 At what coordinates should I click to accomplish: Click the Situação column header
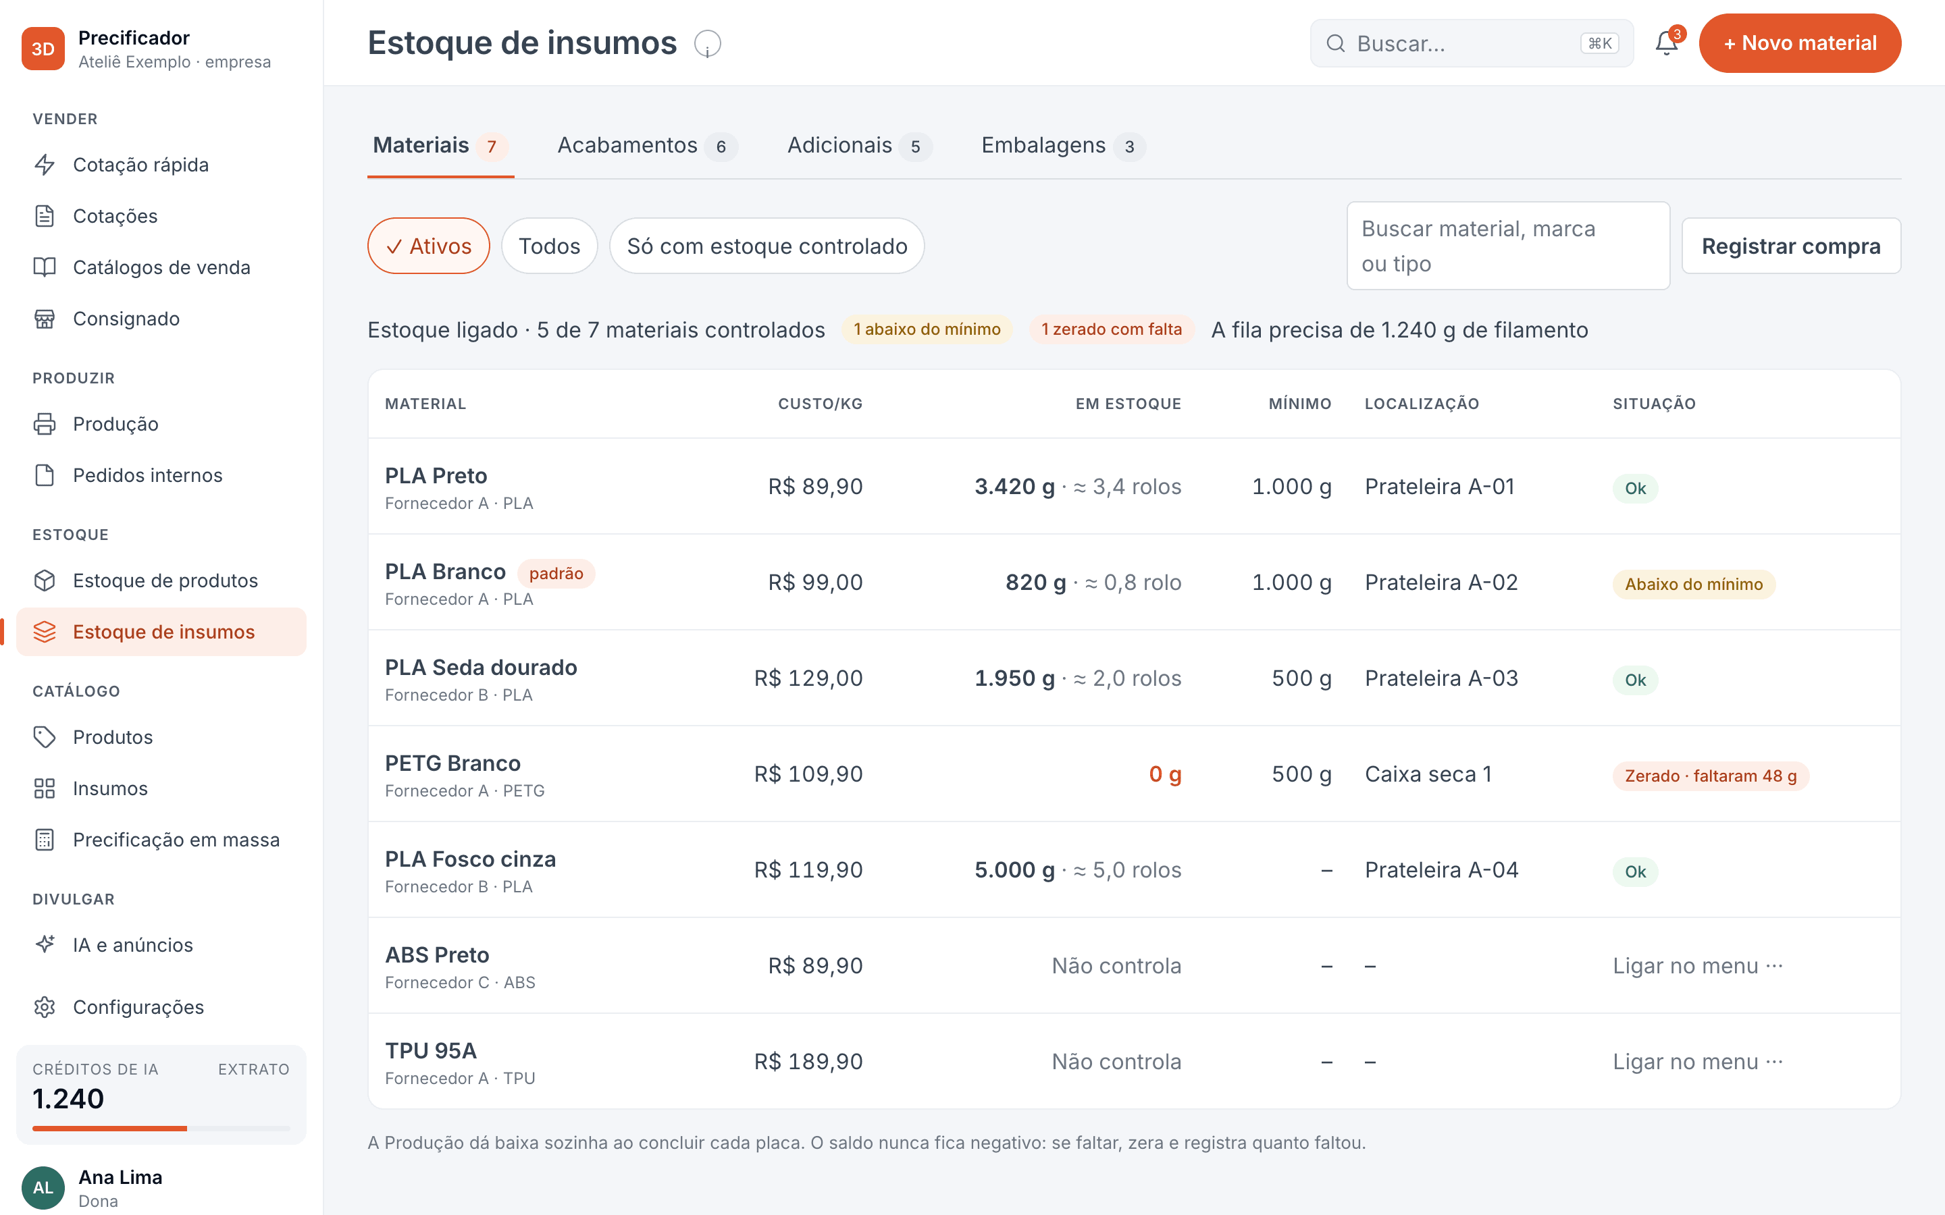[1654, 404]
